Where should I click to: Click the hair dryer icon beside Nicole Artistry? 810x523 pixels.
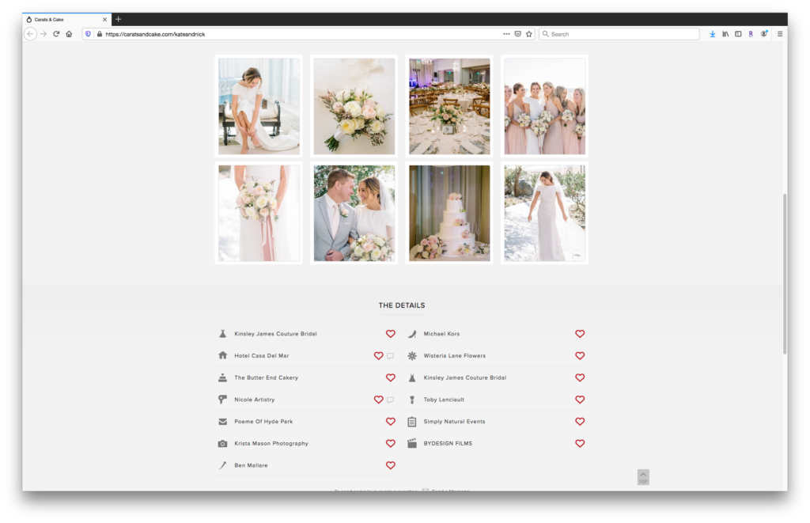coord(222,400)
